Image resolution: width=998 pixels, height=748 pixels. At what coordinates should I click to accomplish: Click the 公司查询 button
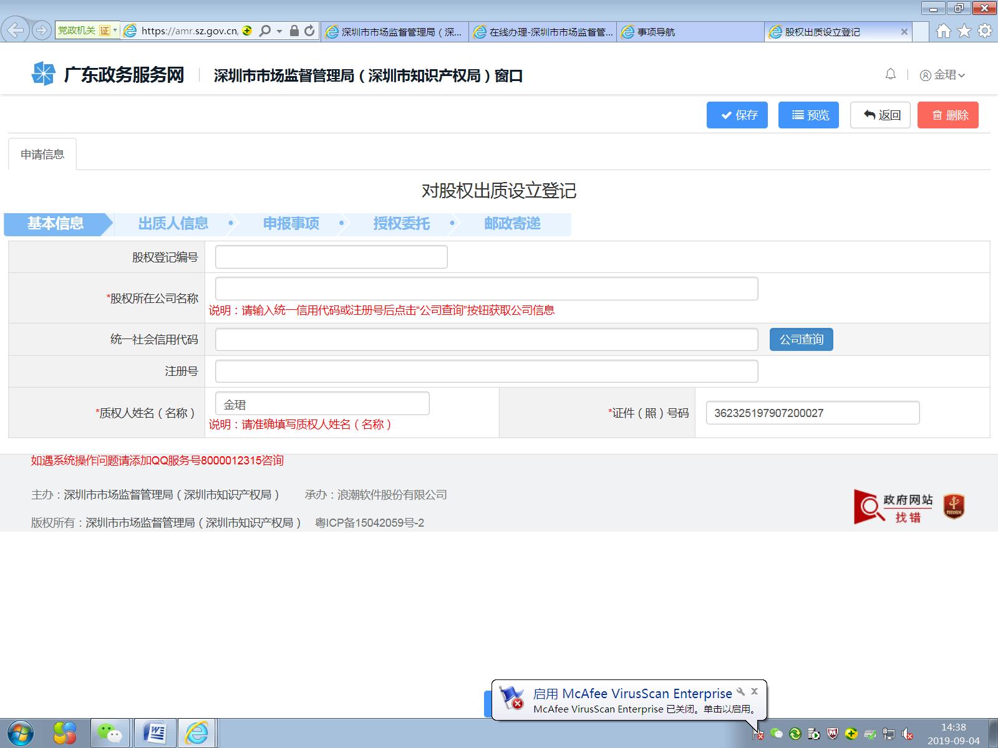point(802,339)
